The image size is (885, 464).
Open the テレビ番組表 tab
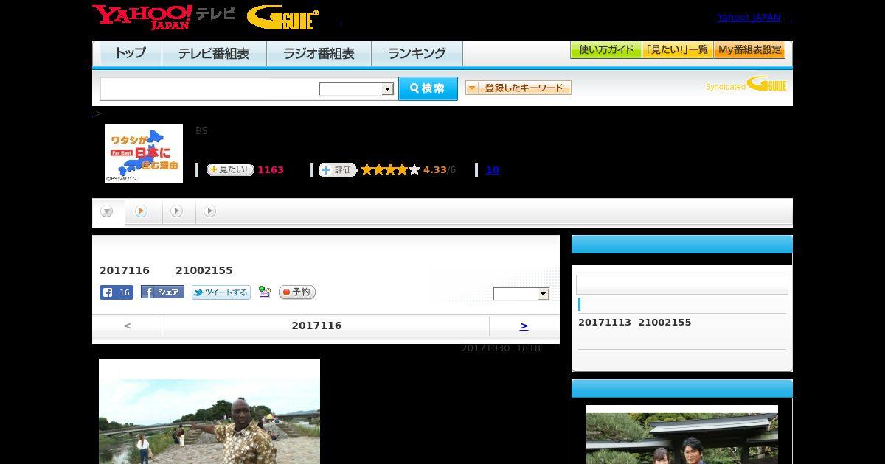[x=214, y=53]
